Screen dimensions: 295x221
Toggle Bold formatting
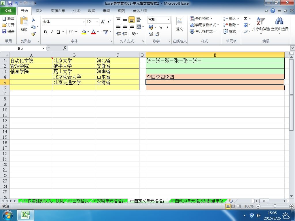coord(45,32)
